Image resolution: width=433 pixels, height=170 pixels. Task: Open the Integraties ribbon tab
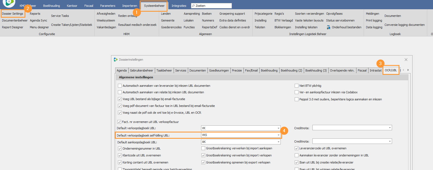pos(179,6)
